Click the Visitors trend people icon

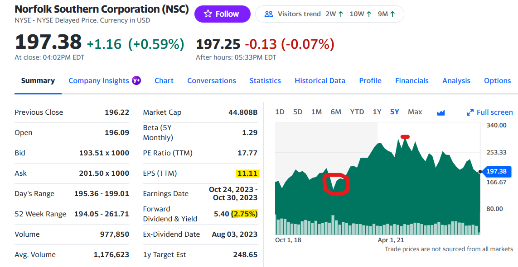[x=269, y=14]
